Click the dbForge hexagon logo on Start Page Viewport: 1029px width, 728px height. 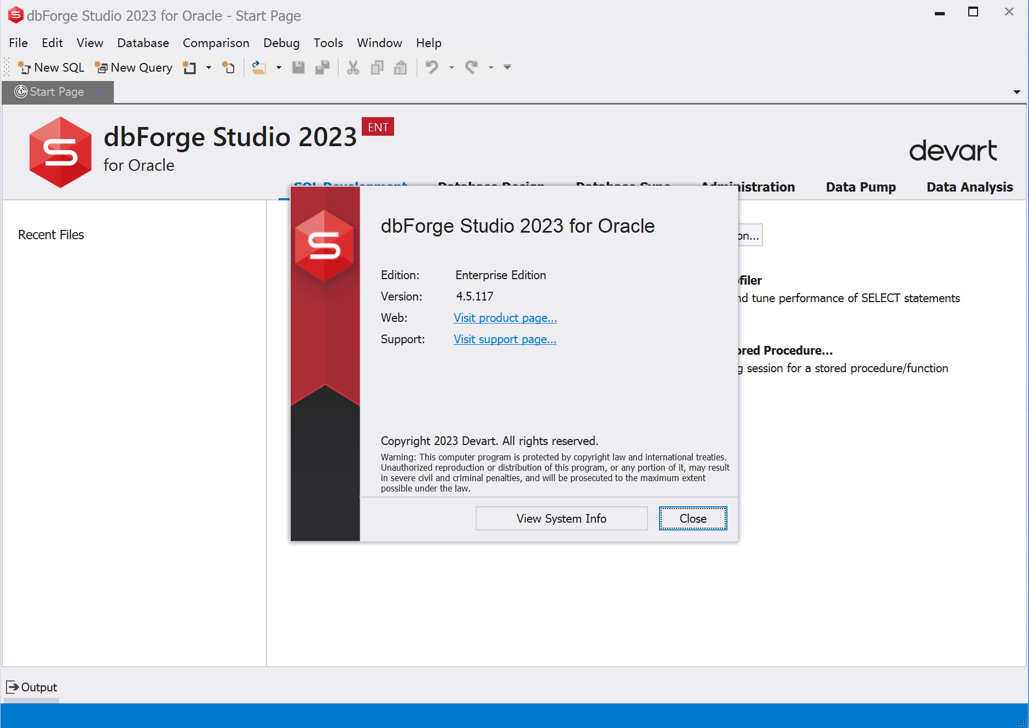[x=60, y=152]
